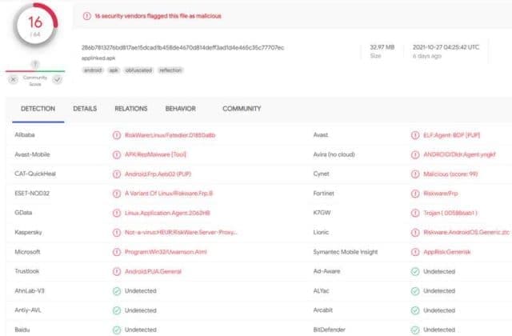
Task: Click the alert icon next to Kaspersky's result
Action: pyautogui.click(x=117, y=232)
